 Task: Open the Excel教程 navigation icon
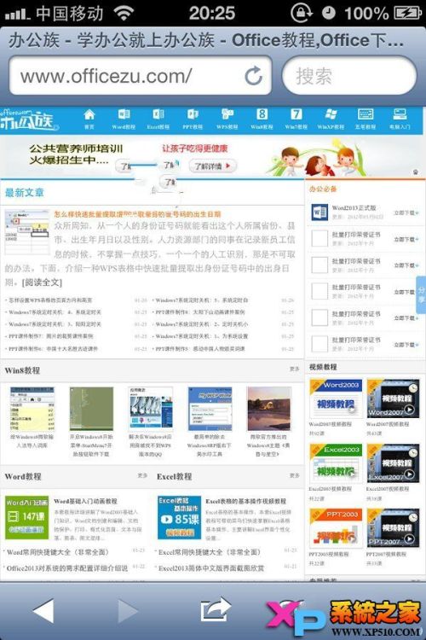click(158, 119)
